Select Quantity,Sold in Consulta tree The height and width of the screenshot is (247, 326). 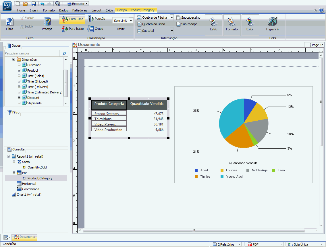click(x=37, y=167)
